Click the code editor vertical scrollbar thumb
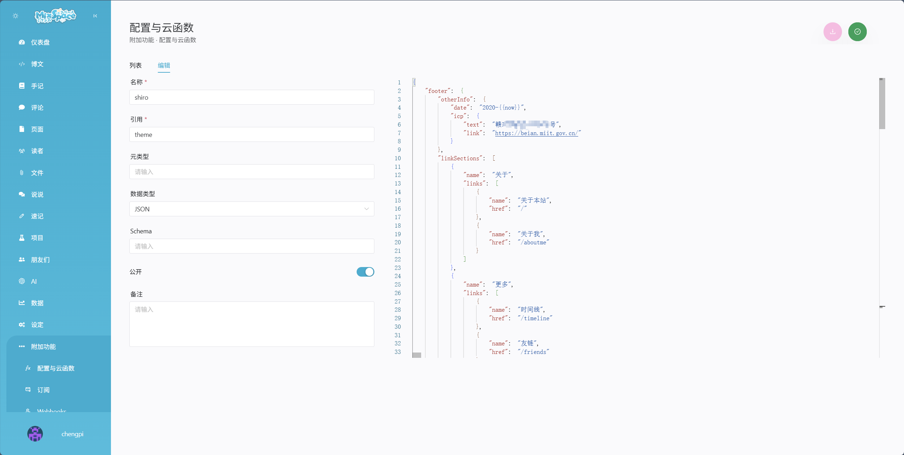The width and height of the screenshot is (904, 455). pyautogui.click(x=882, y=104)
